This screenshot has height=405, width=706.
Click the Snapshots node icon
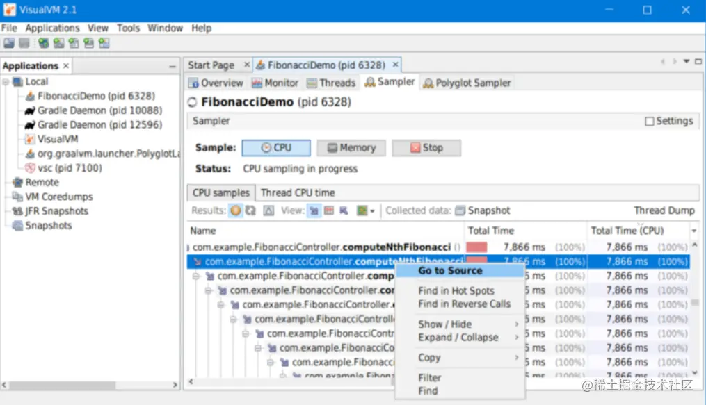(17, 226)
